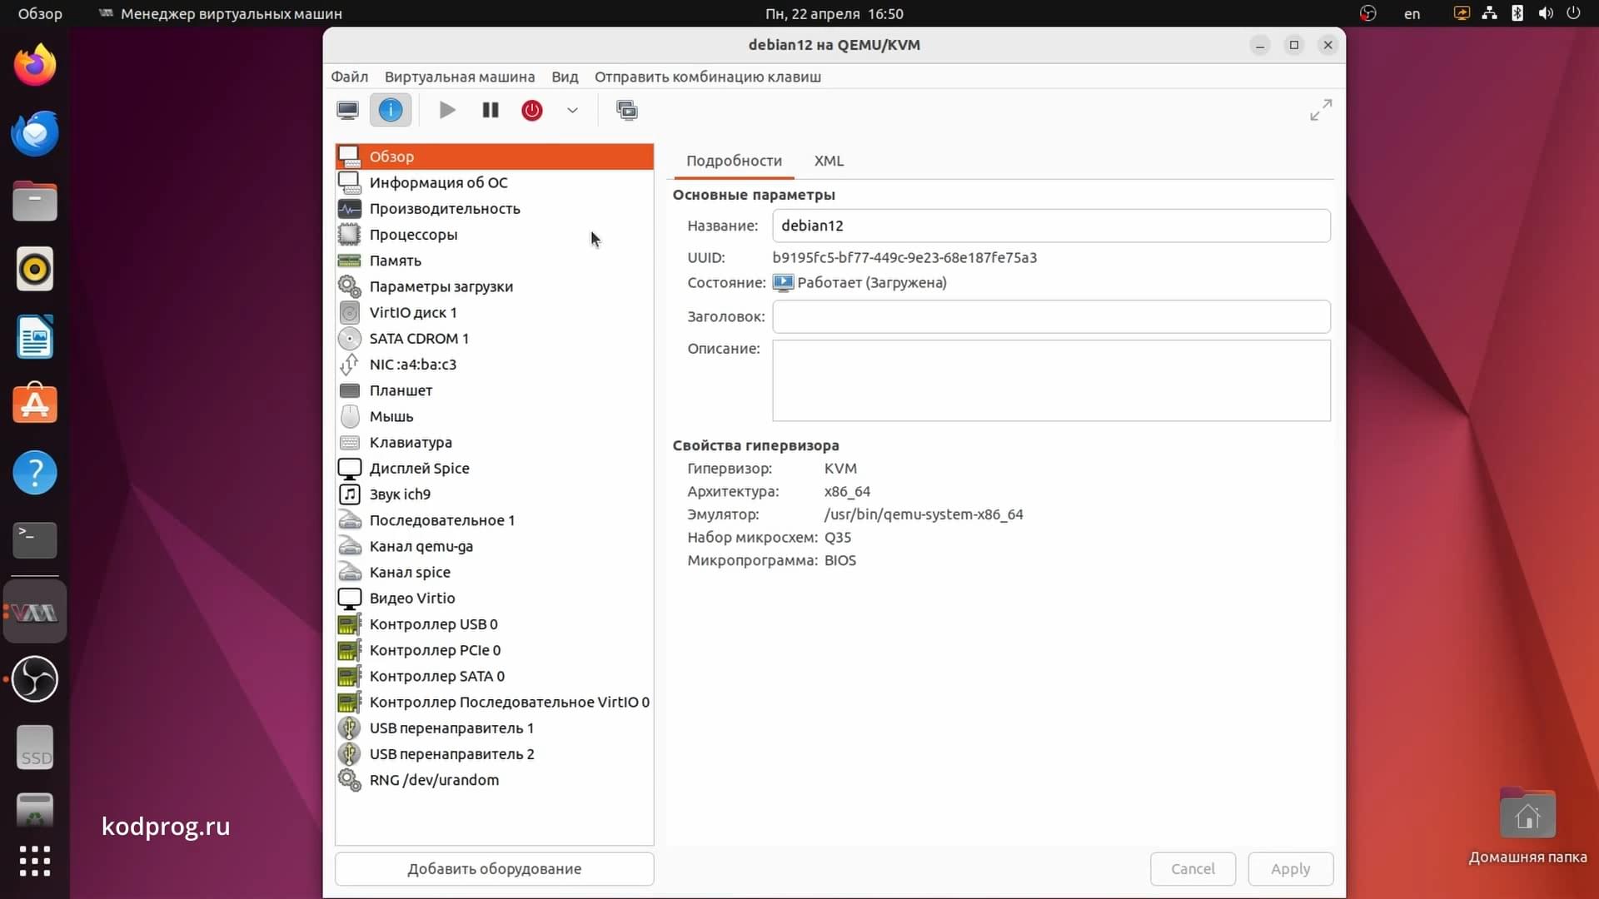Select Планшет entry

[x=495, y=390]
